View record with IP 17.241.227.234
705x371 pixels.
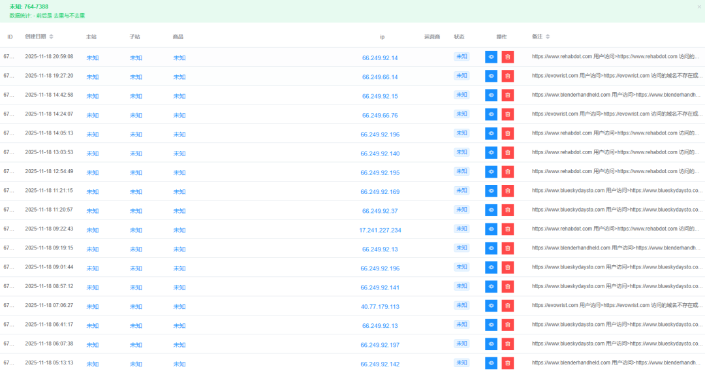tap(491, 229)
